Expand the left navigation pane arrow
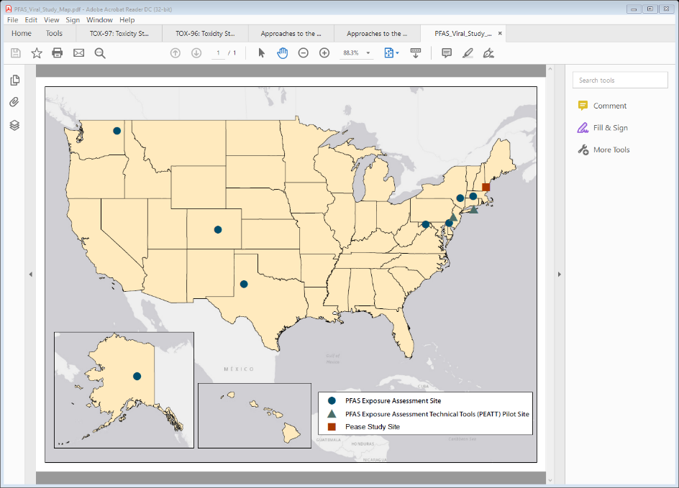The image size is (679, 488). (30, 274)
